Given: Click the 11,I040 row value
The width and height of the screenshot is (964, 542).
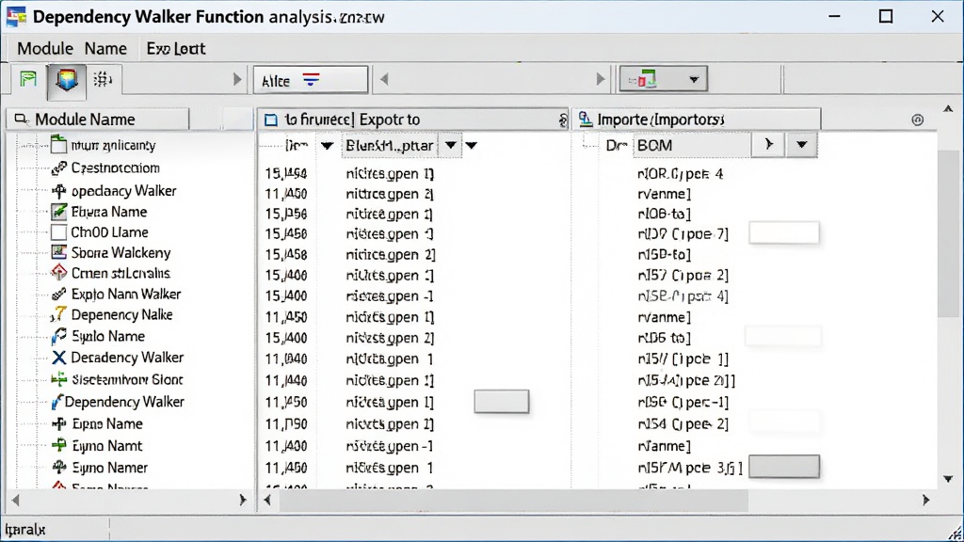Looking at the screenshot, I should click(x=286, y=359).
